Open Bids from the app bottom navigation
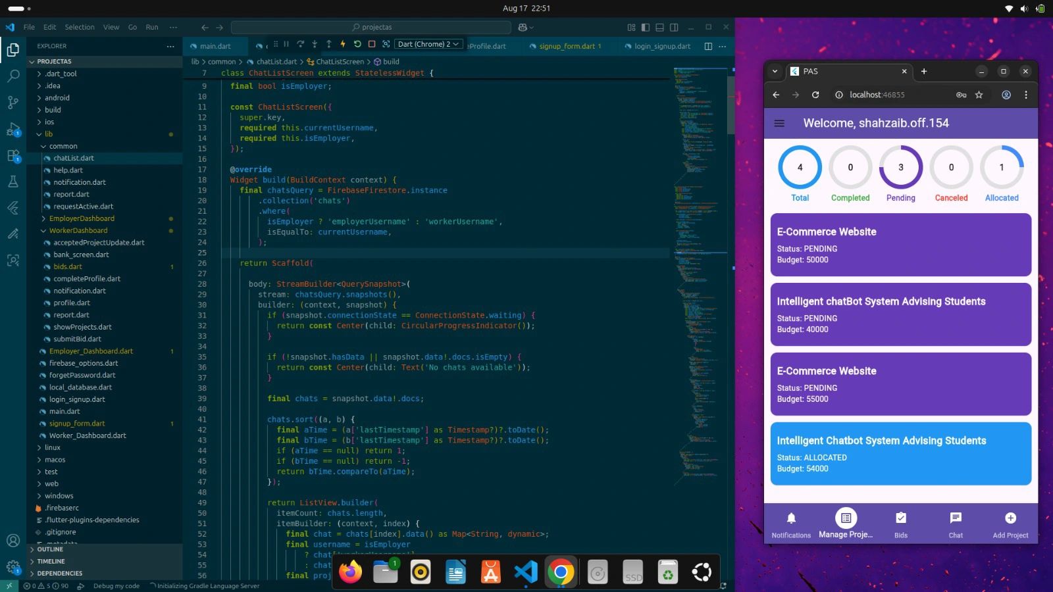 click(x=900, y=524)
